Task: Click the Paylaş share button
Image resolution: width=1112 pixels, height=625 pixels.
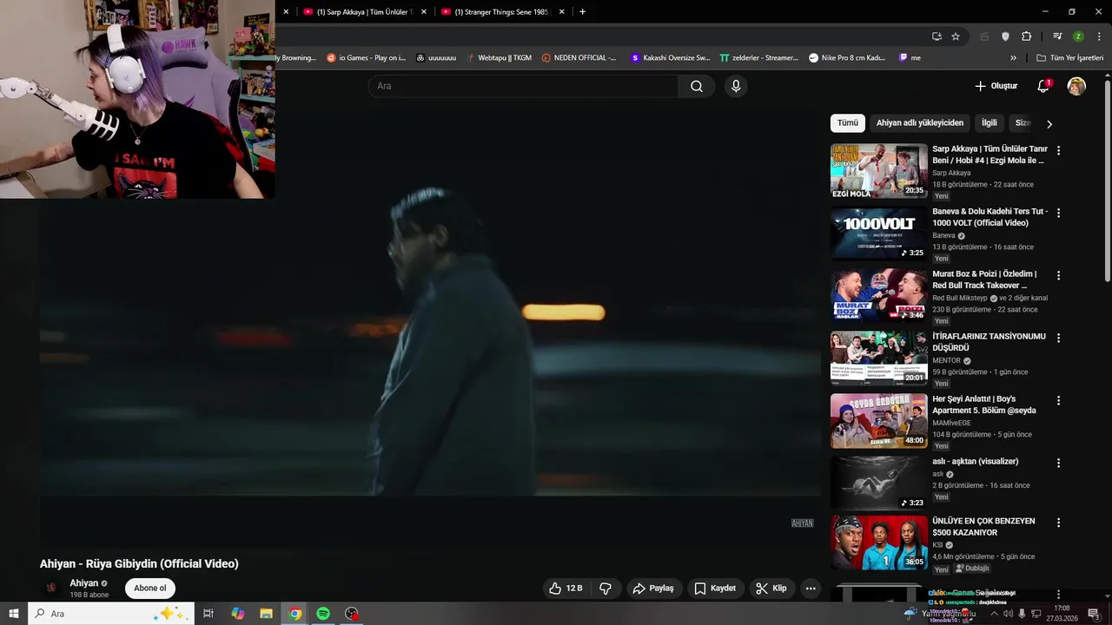Action: tap(653, 589)
